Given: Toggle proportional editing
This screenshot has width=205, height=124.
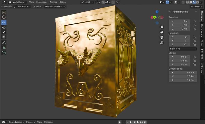Looking at the screenshot, I should [113, 2].
